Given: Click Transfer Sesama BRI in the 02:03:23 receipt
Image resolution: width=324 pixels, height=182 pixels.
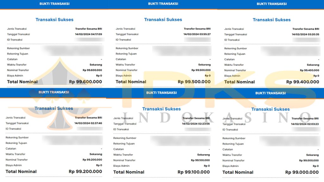Looking at the screenshot, I should [305, 119].
